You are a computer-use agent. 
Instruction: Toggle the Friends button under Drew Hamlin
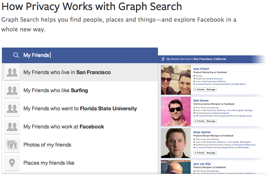tap(199, 153)
